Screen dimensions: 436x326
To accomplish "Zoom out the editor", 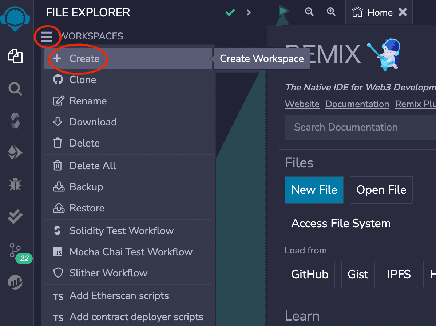I will click(x=309, y=12).
